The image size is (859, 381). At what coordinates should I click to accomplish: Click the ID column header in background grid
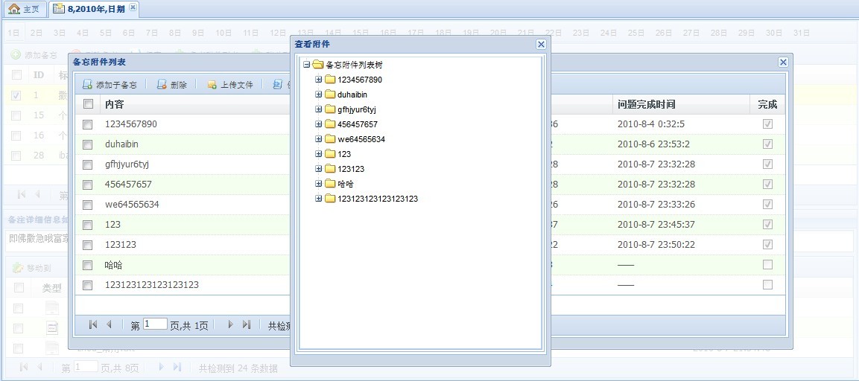coord(39,74)
